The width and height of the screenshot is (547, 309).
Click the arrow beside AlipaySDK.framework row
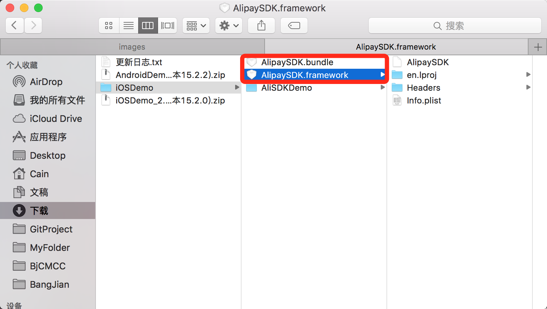[x=383, y=75]
